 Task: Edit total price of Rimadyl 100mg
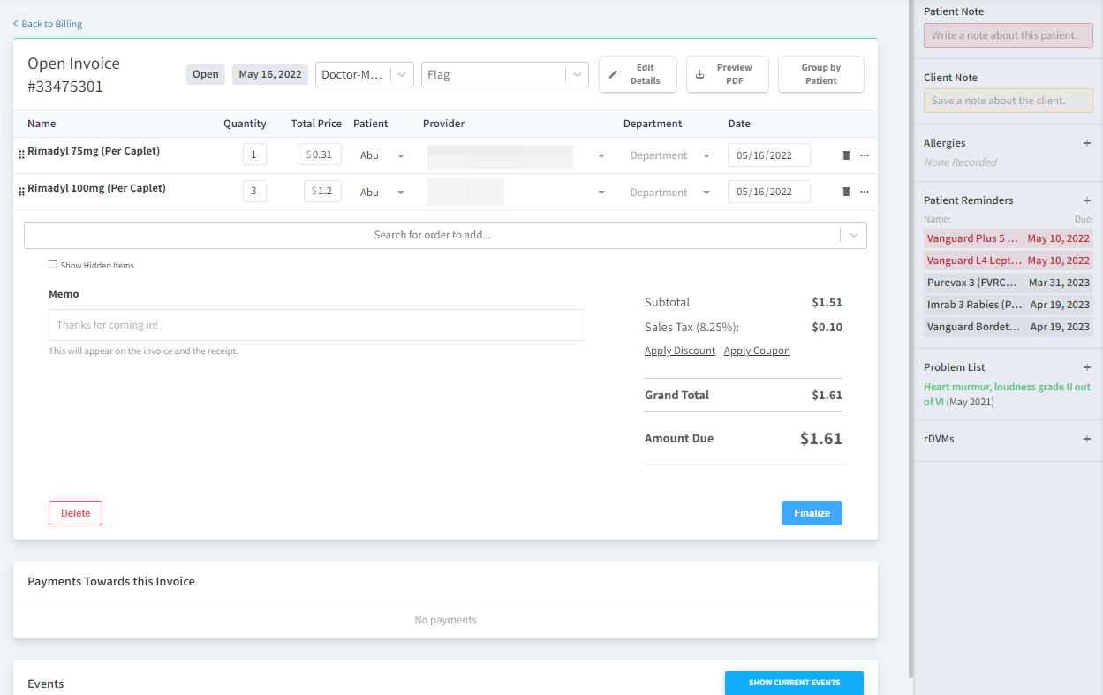tap(322, 191)
